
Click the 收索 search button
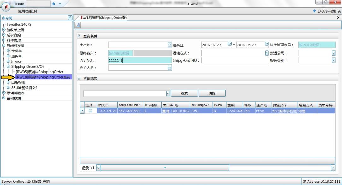pyautogui.click(x=184, y=93)
